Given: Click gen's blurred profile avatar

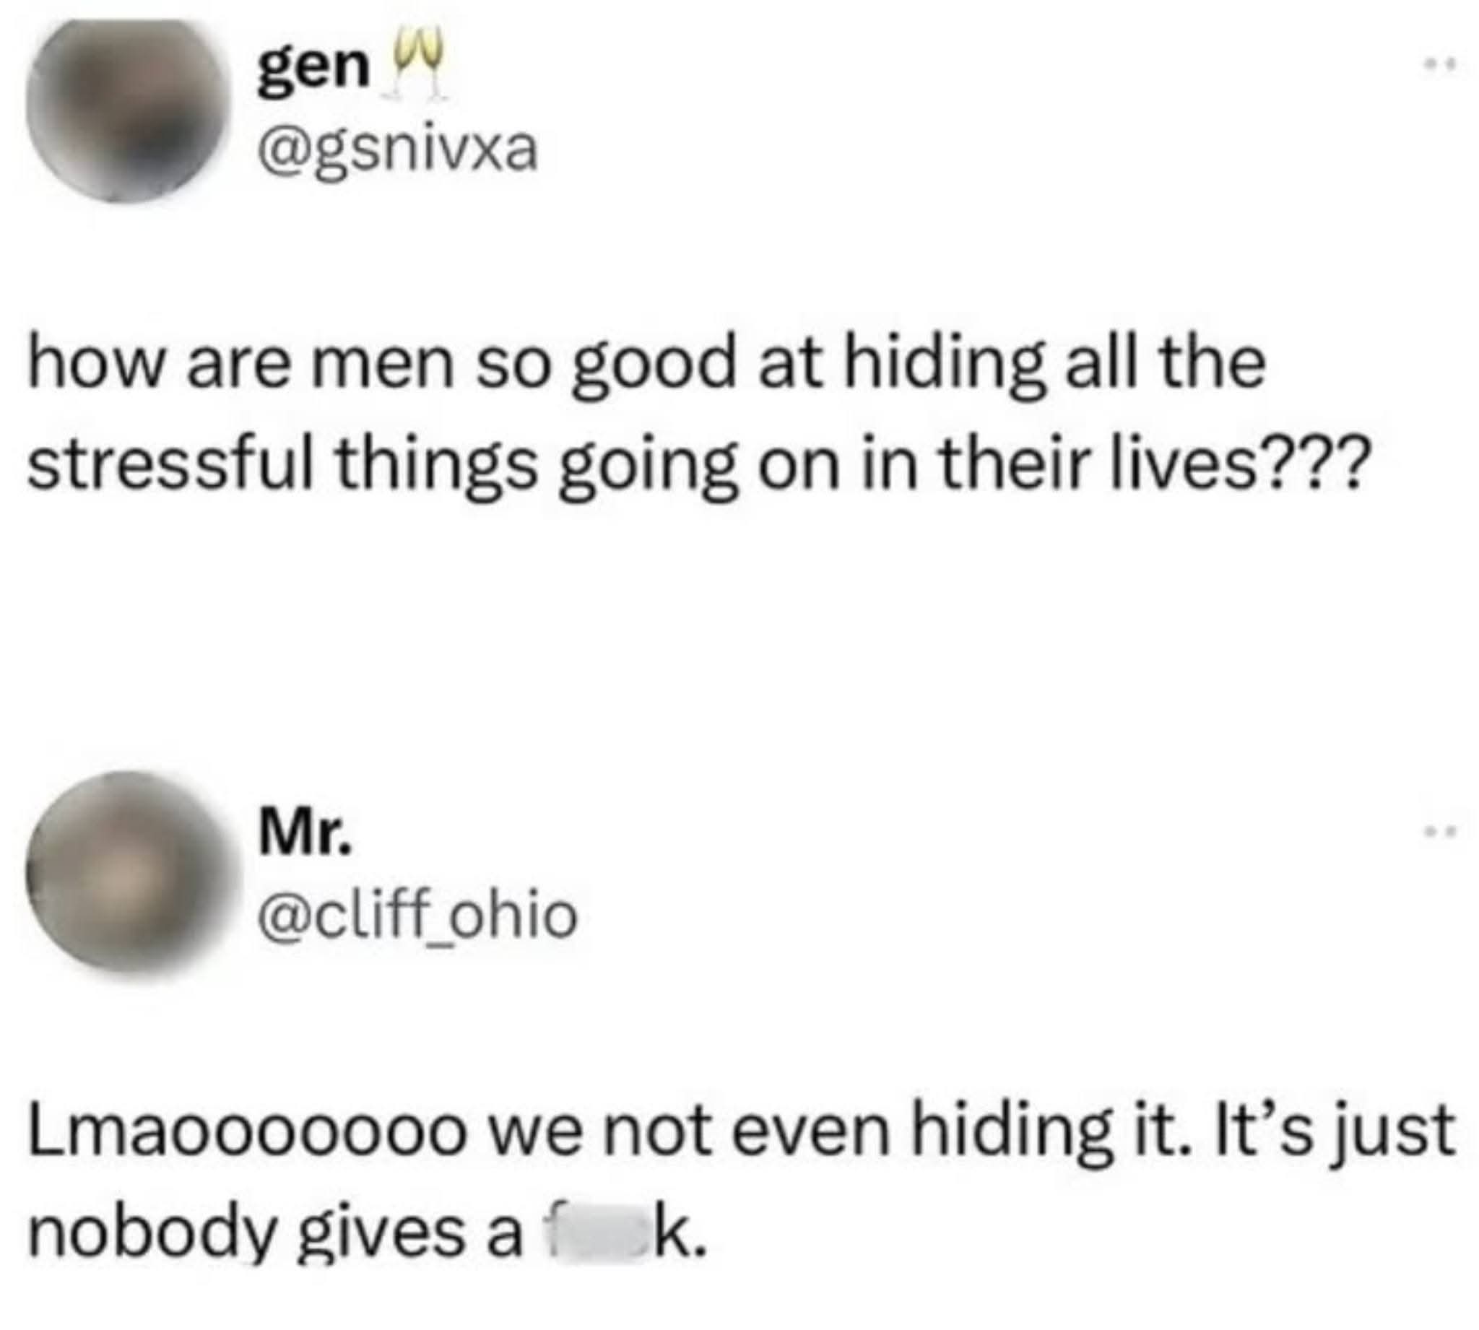Looking at the screenshot, I should [126, 108].
